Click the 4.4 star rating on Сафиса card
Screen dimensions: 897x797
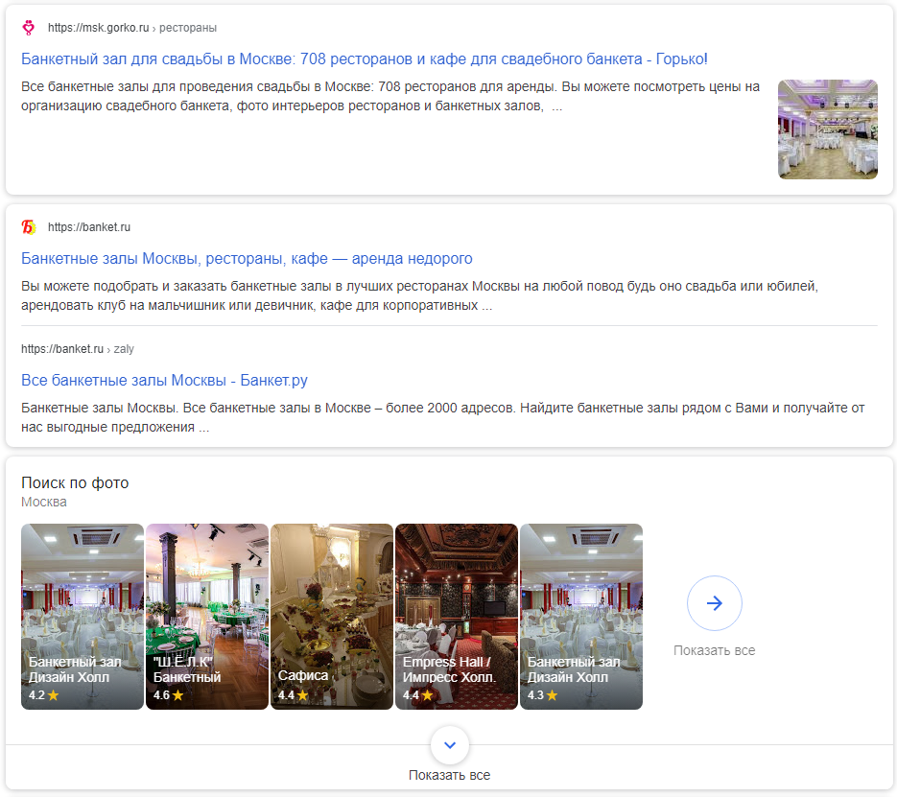(293, 695)
